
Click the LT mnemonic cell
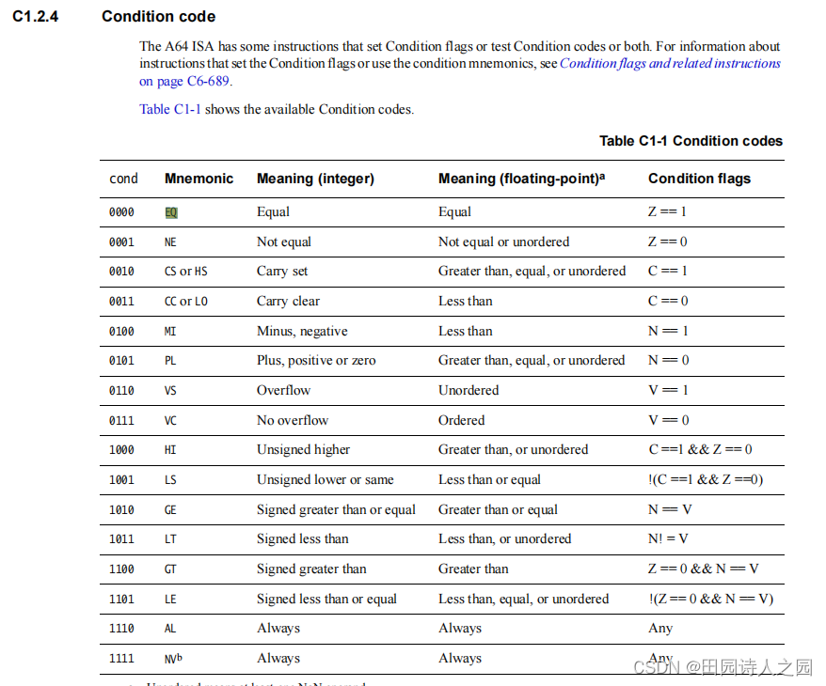pyautogui.click(x=170, y=539)
